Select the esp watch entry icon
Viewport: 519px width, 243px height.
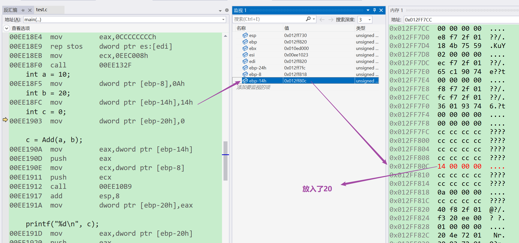pos(245,35)
